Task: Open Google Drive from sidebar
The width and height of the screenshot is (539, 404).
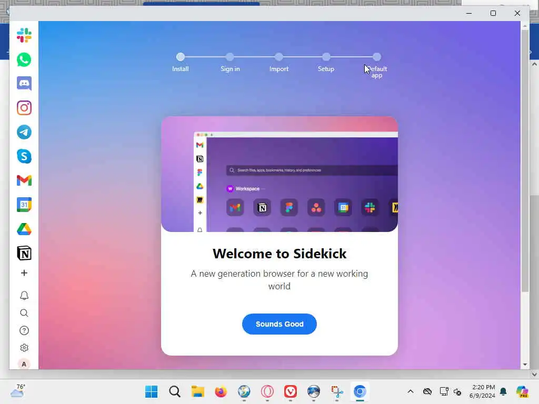Action: click(x=24, y=229)
